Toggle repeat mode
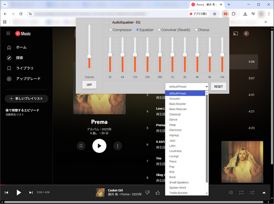 point(241,193)
